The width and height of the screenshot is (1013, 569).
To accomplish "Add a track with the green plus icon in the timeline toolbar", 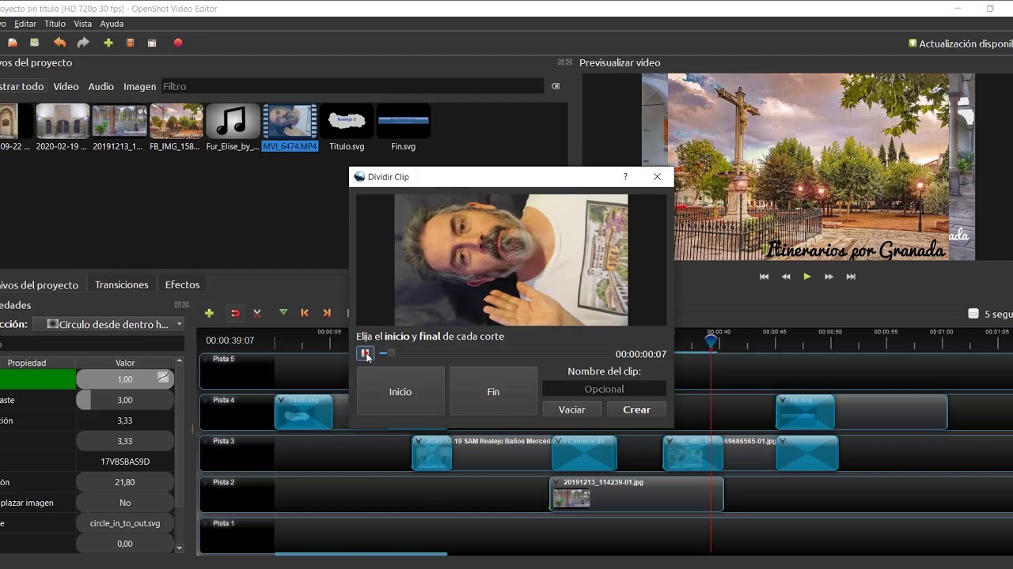I will 209,313.
